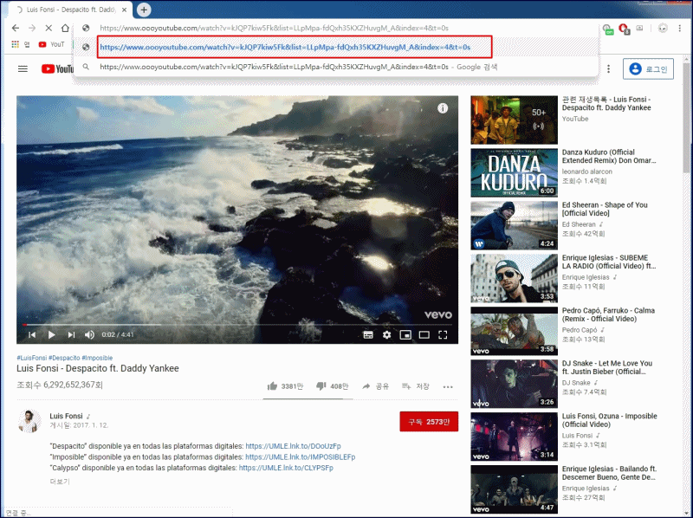This screenshot has height=518, width=693.
Task: Open a new tab with plus button
Action: click(x=144, y=10)
